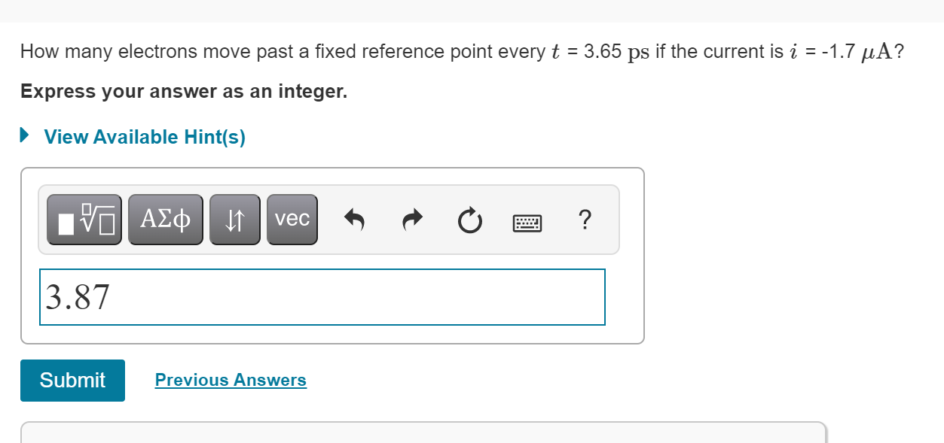Viewport: 944px width, 443px height.
Task: Click the subscript/superscript arrows icon
Action: (x=234, y=219)
